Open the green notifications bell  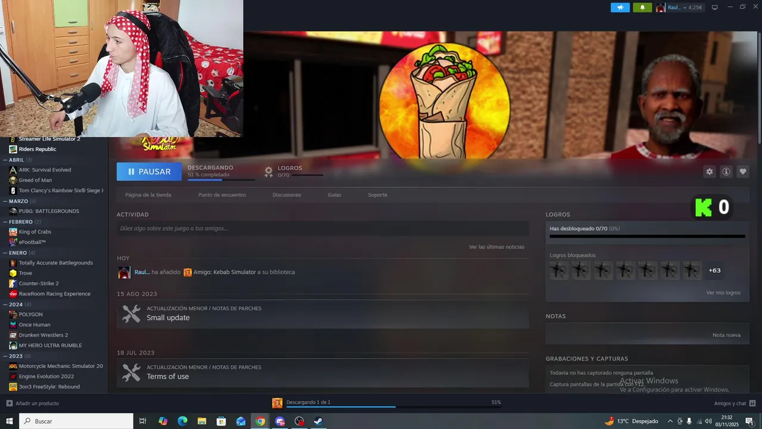click(642, 8)
